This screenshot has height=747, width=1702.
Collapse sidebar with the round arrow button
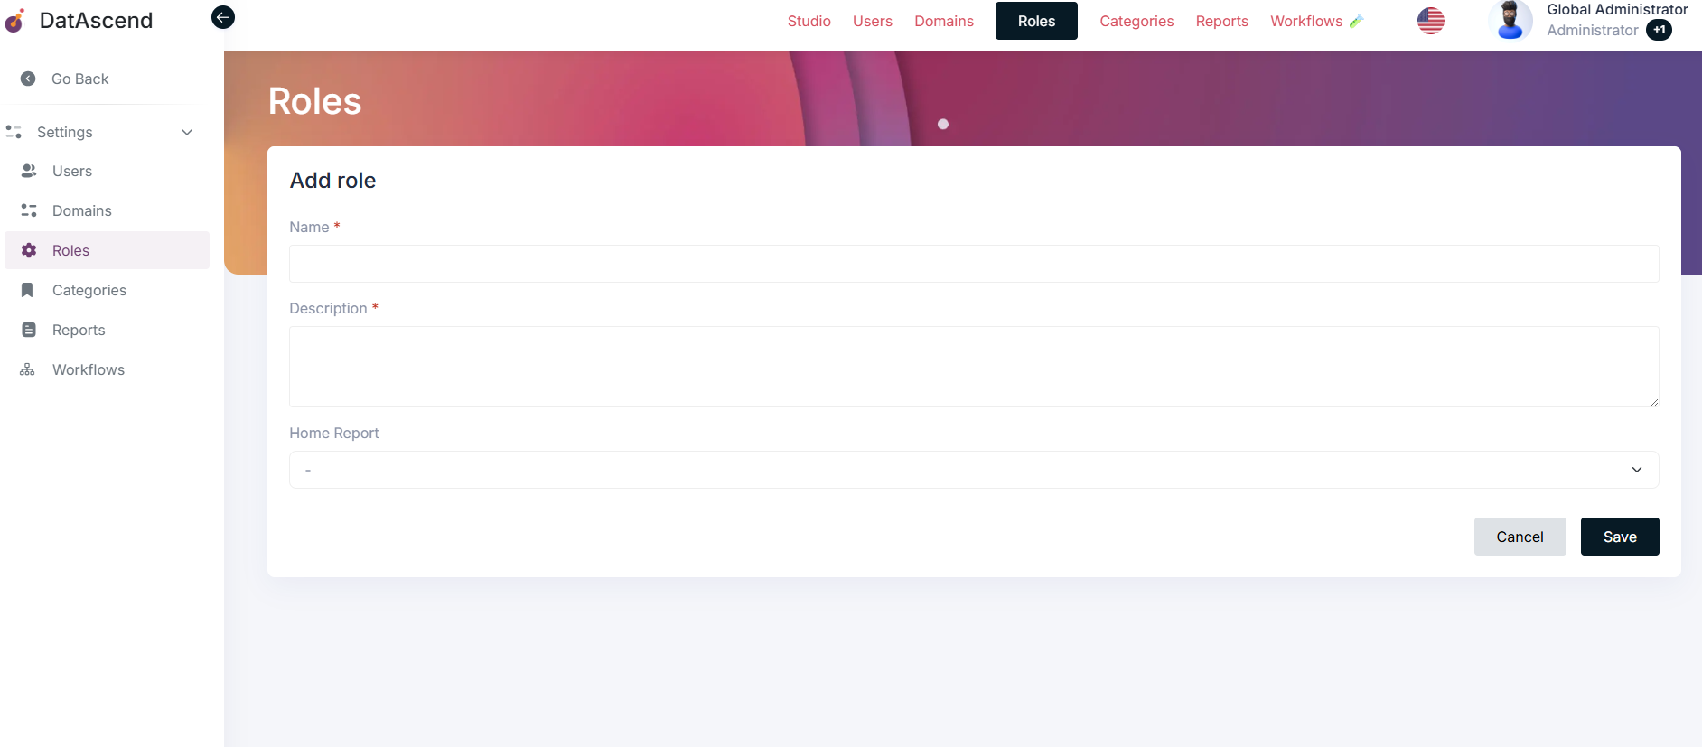(223, 17)
